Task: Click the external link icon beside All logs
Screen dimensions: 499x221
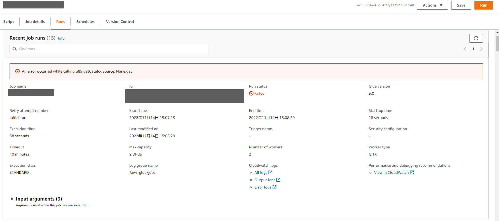Action: pyautogui.click(x=270, y=172)
